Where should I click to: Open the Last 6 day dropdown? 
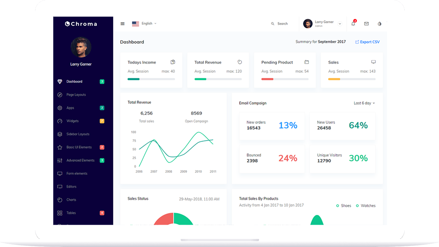(x=364, y=103)
